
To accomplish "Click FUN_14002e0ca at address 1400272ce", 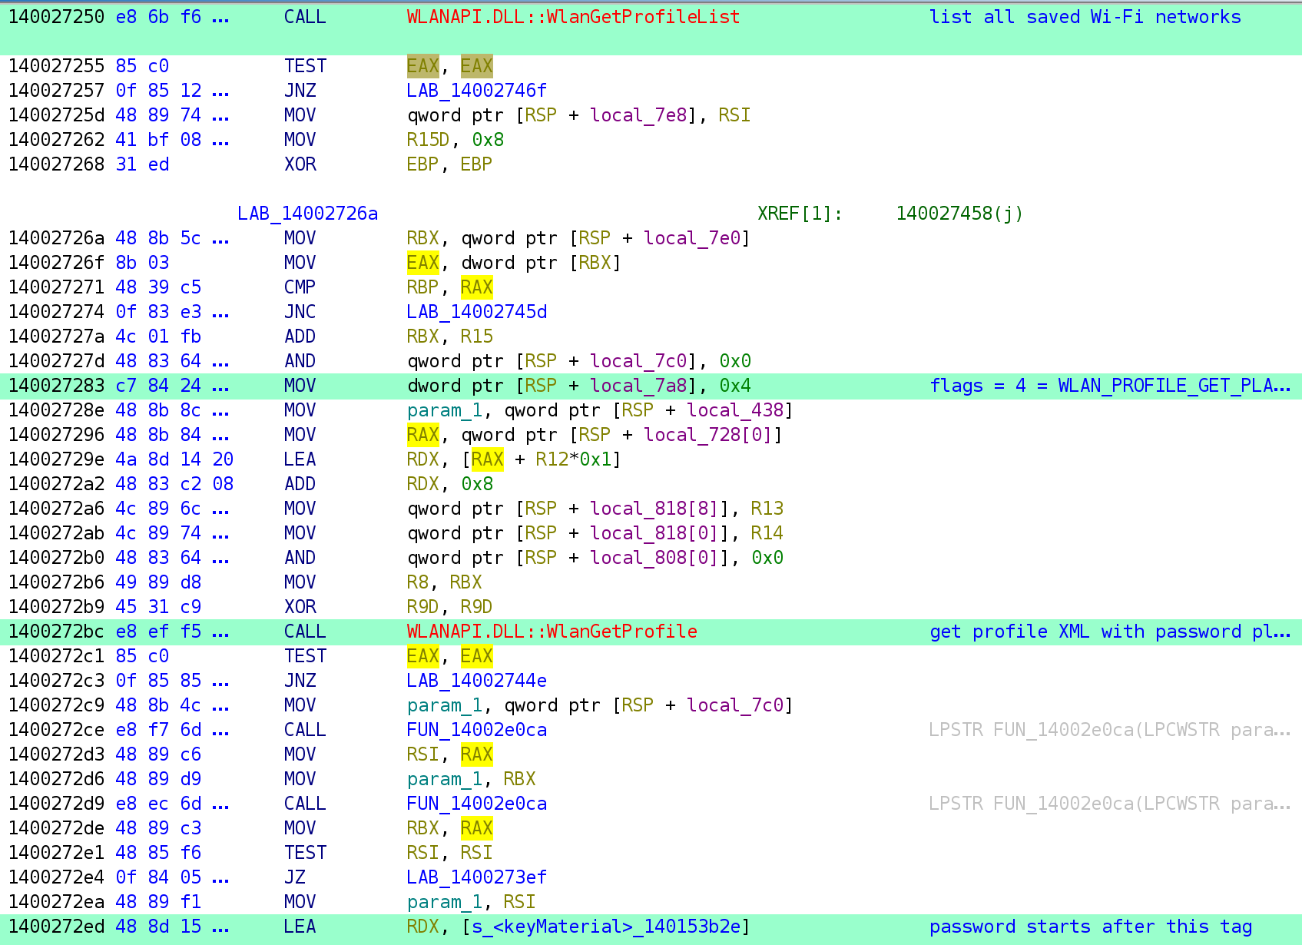I will click(476, 730).
